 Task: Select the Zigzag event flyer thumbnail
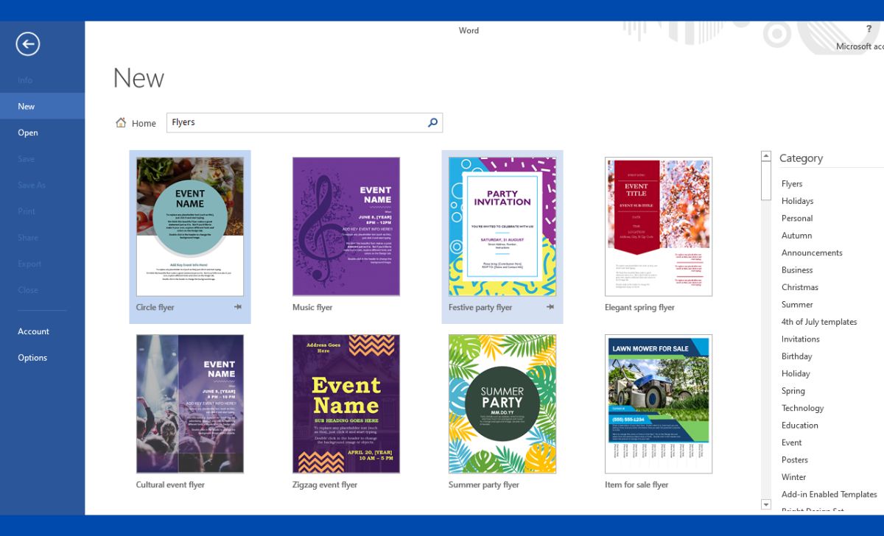point(346,404)
